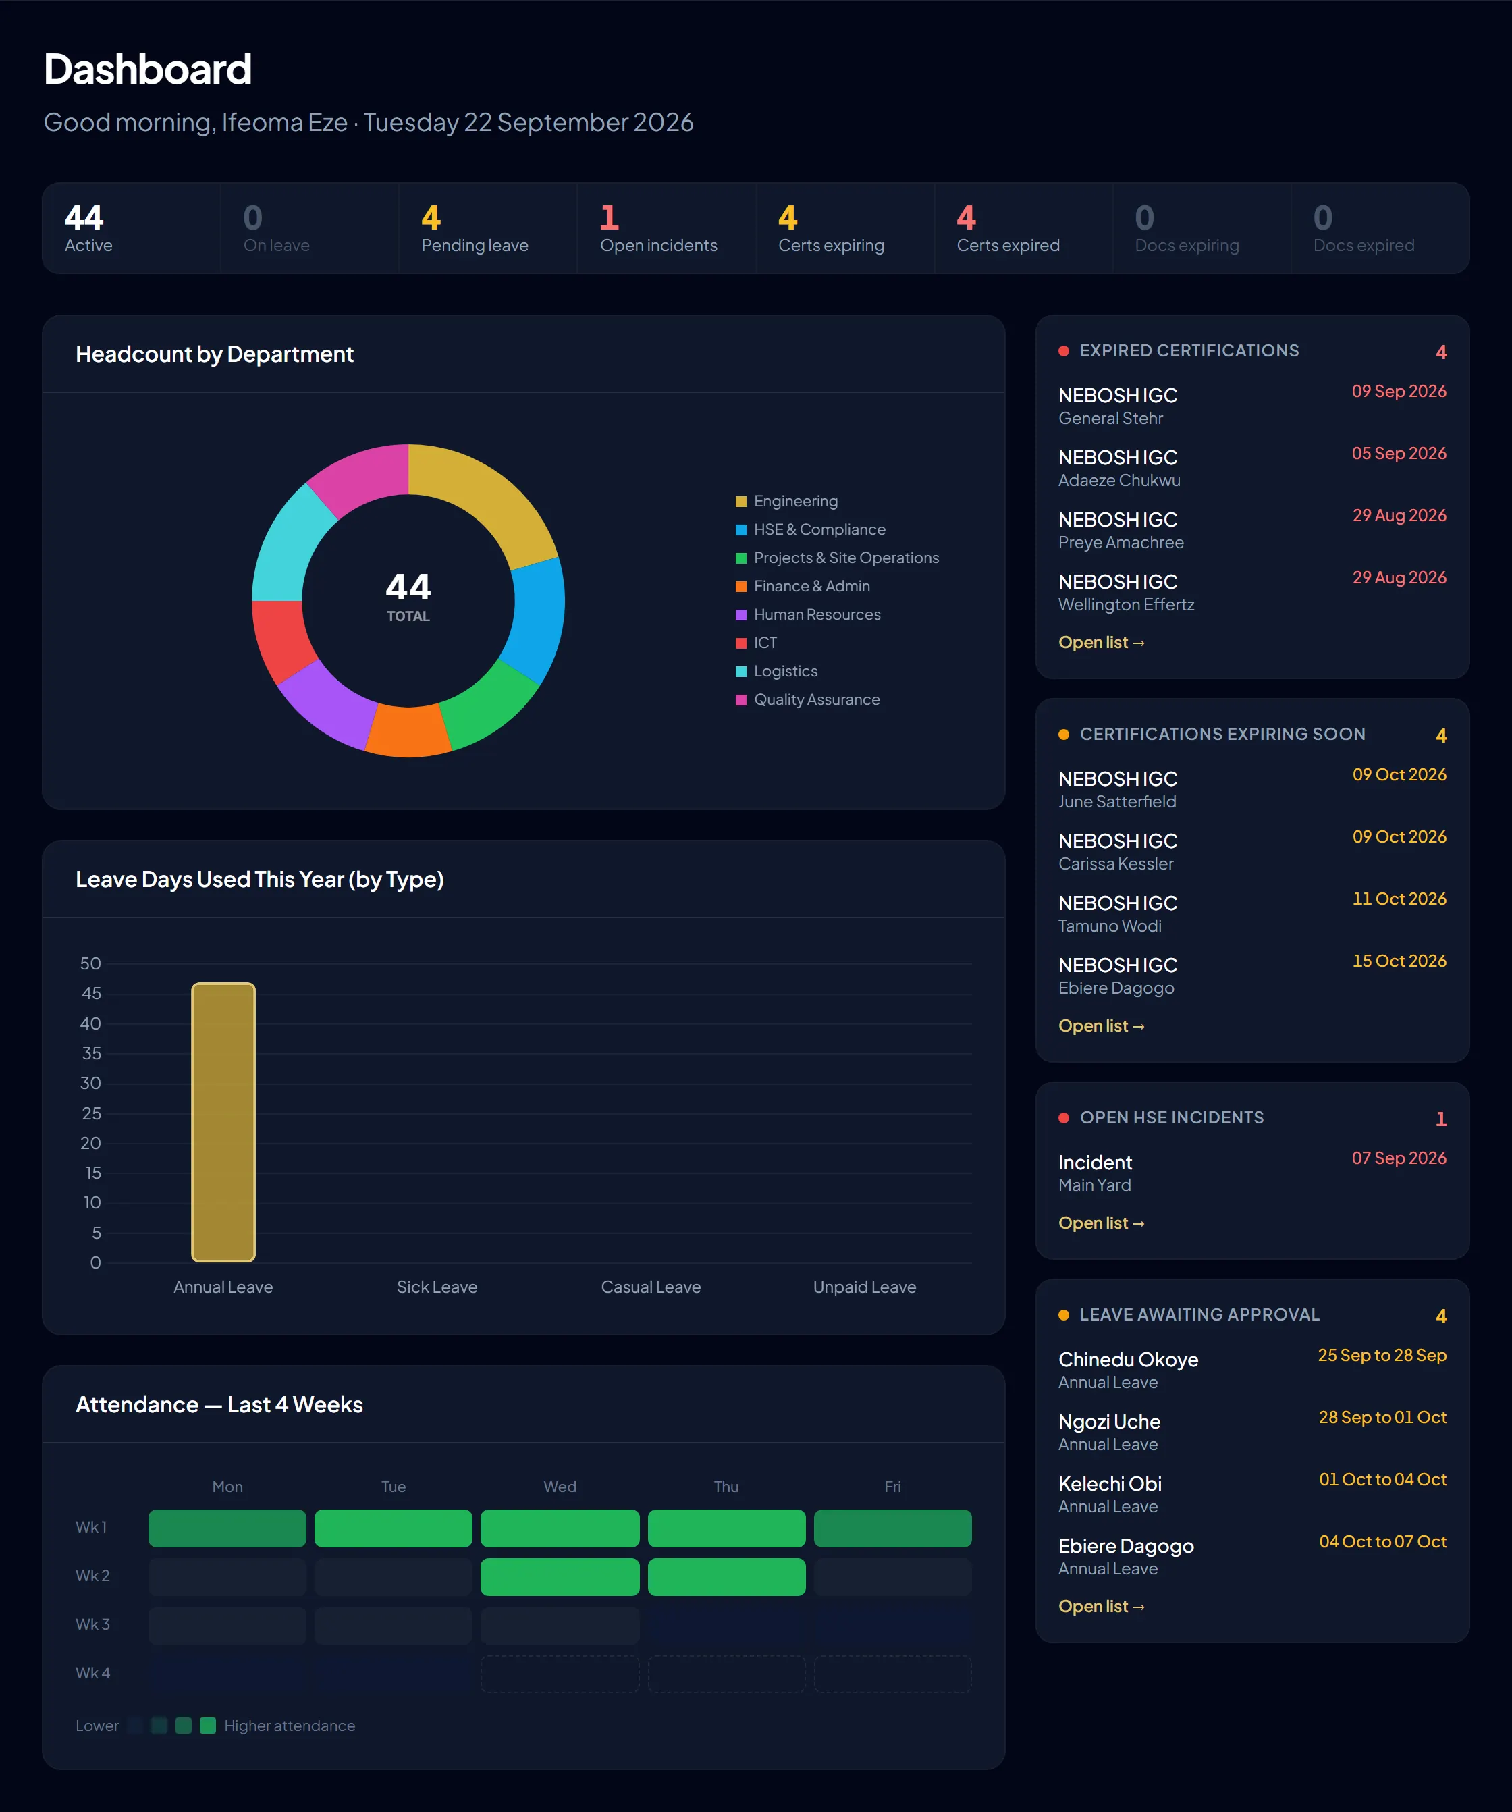The image size is (1512, 1812).
Task: Open Preye Amachree expired certification entry
Action: pyautogui.click(x=1252, y=530)
